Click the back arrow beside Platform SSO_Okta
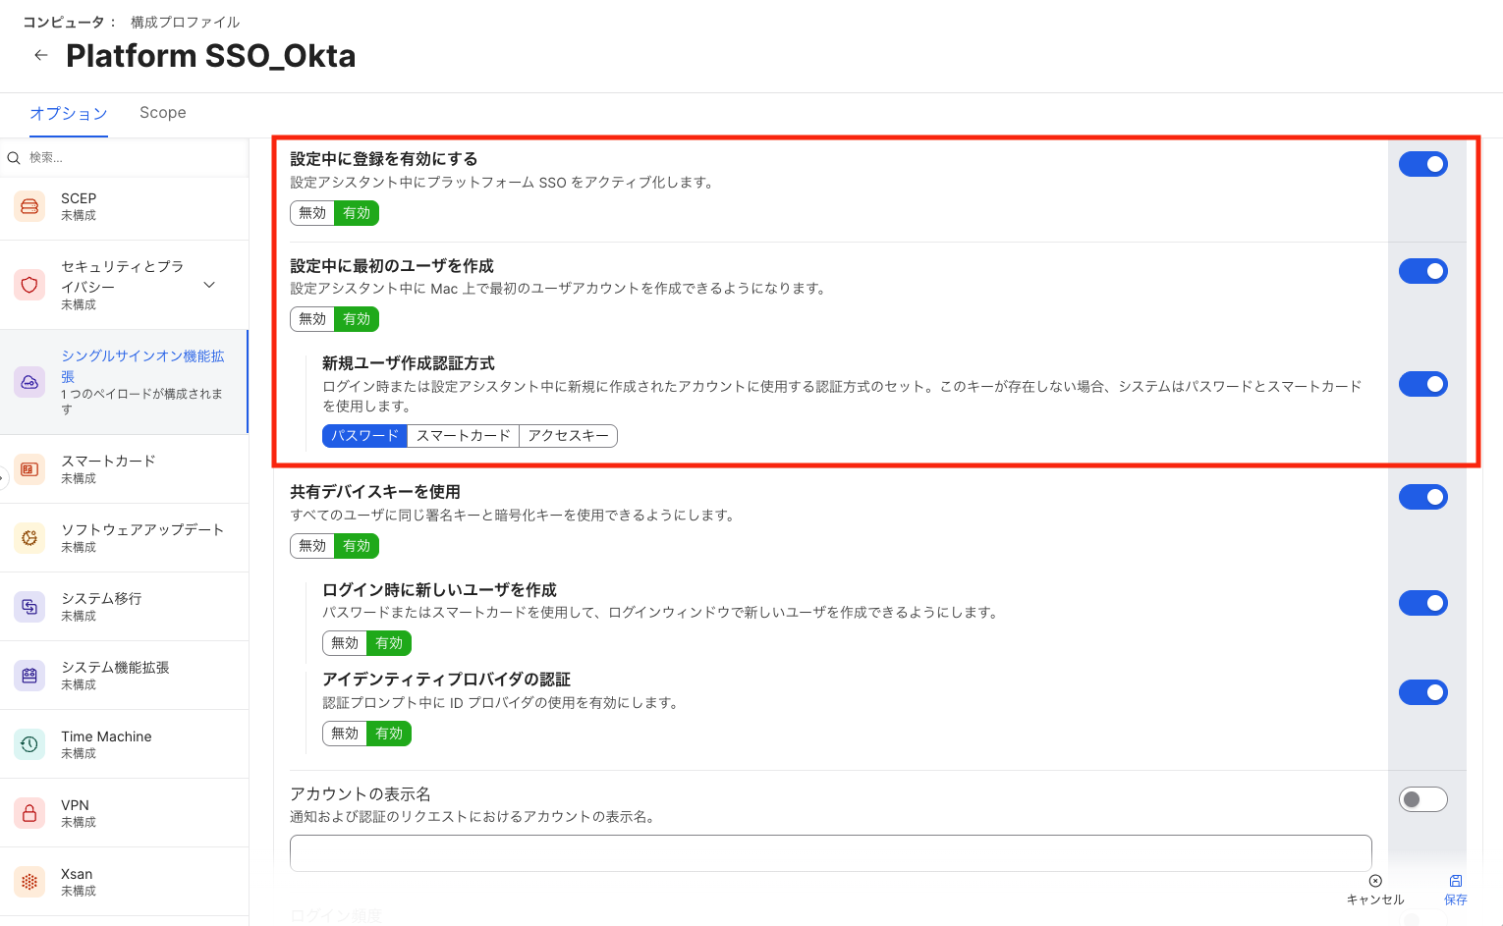1503x926 pixels. coord(40,55)
